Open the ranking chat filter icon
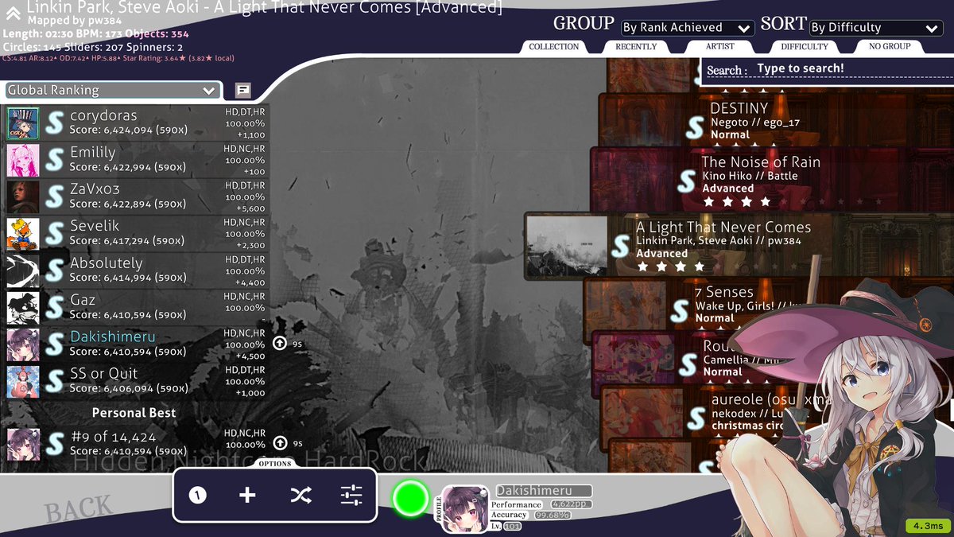The image size is (954, 537). point(243,90)
